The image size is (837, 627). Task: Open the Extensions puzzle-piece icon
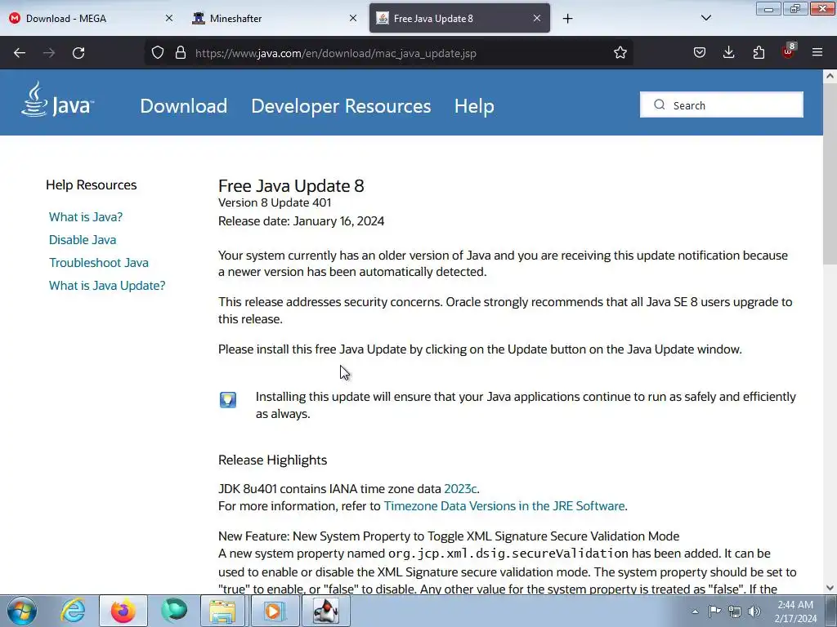pyautogui.click(x=759, y=53)
